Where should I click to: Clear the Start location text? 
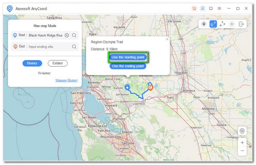pyautogui.click(x=67, y=35)
